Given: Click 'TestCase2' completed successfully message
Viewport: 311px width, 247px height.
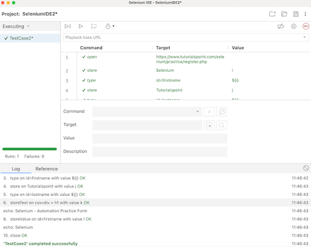Looking at the screenshot, I should [x=41, y=243].
